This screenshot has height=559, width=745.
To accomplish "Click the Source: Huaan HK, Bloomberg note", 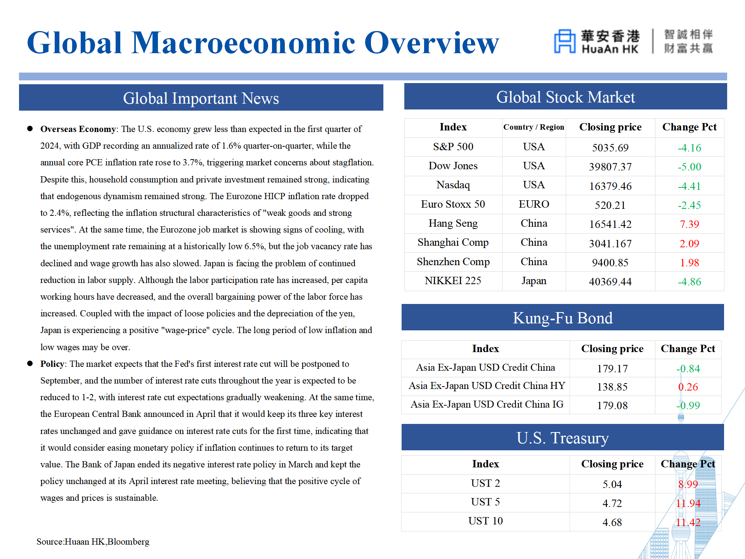I will 93,542.
